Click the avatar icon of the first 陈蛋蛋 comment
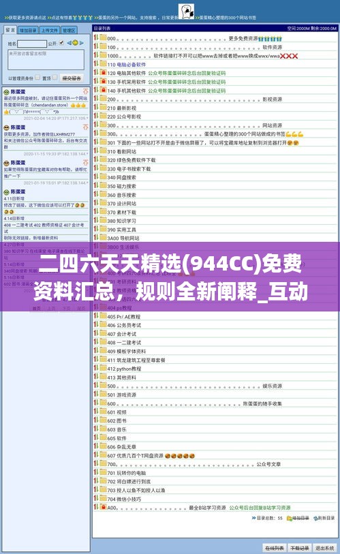 (6, 92)
